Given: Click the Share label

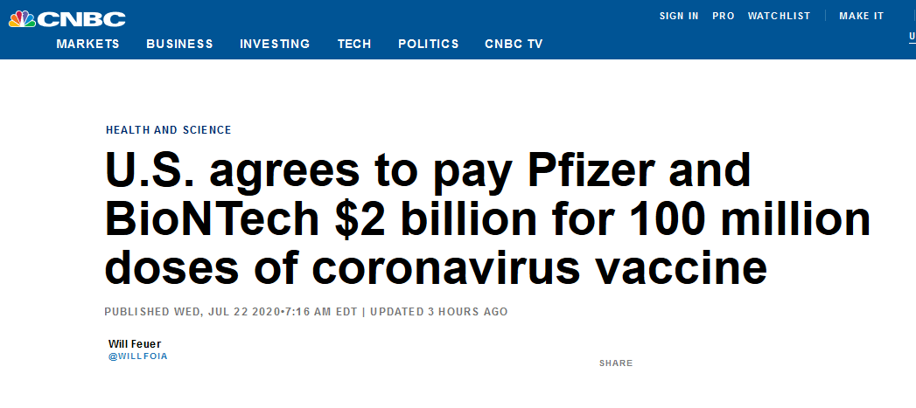Looking at the screenshot, I should point(616,363).
